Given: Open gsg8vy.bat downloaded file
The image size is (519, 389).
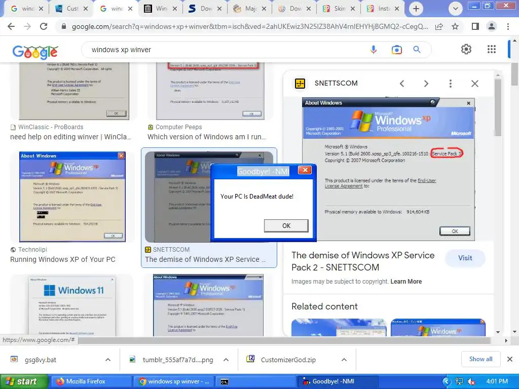Looking at the screenshot, I should coord(41,360).
